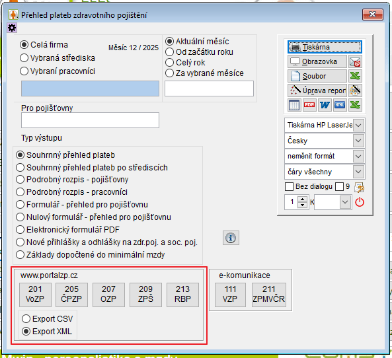Select the Export CSV radio option

tap(47, 319)
